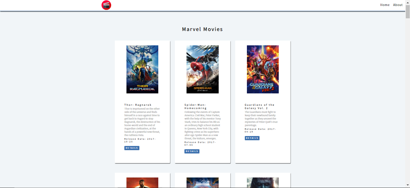Image resolution: width=410 pixels, height=188 pixels.
Task: Click the page scrollbar down arrow
Action: coord(408,185)
